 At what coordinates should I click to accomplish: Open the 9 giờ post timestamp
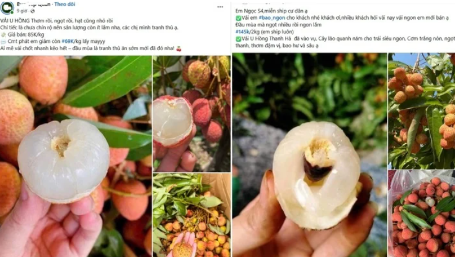coord(22,11)
